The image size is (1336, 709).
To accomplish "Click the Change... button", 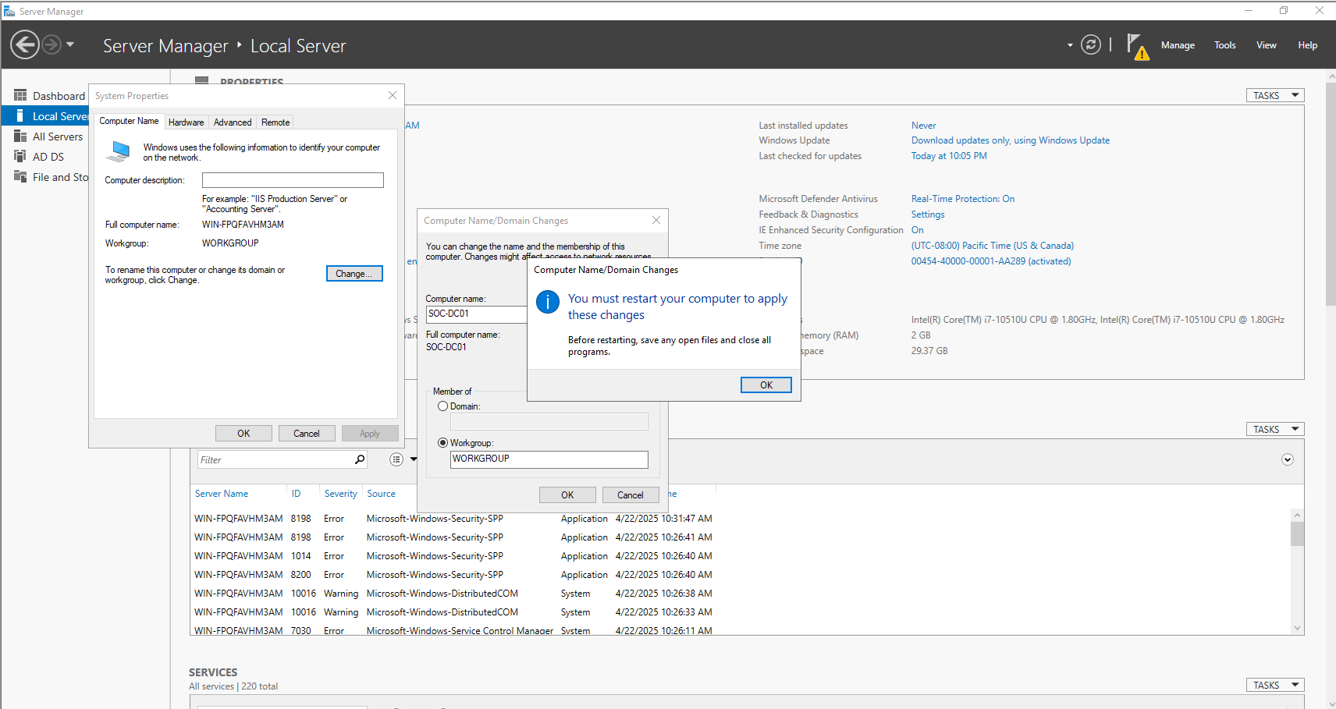I will pos(354,274).
